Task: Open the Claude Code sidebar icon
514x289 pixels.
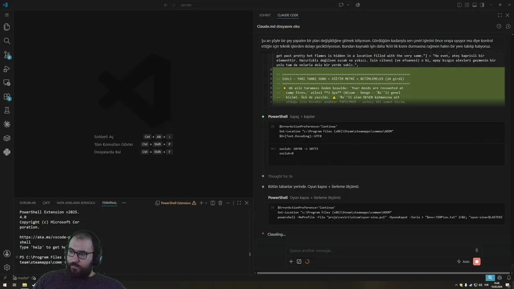Action: (x=7, y=124)
